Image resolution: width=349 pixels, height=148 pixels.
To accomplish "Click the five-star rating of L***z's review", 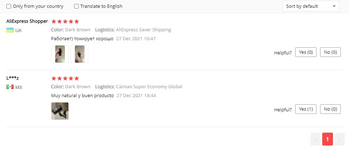I will 65,78.
